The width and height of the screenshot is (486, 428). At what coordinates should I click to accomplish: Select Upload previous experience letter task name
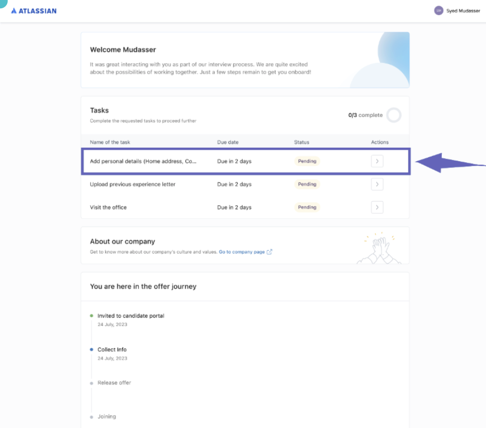(x=133, y=184)
